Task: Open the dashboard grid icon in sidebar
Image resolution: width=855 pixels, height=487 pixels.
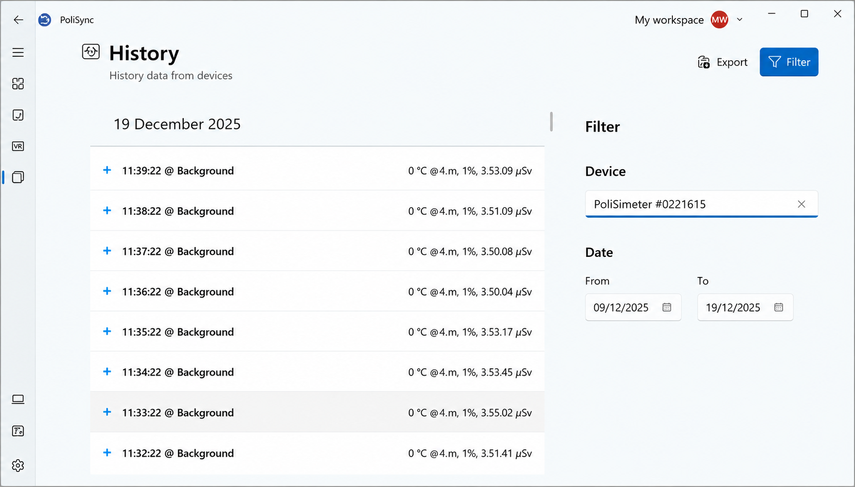Action: [x=18, y=84]
